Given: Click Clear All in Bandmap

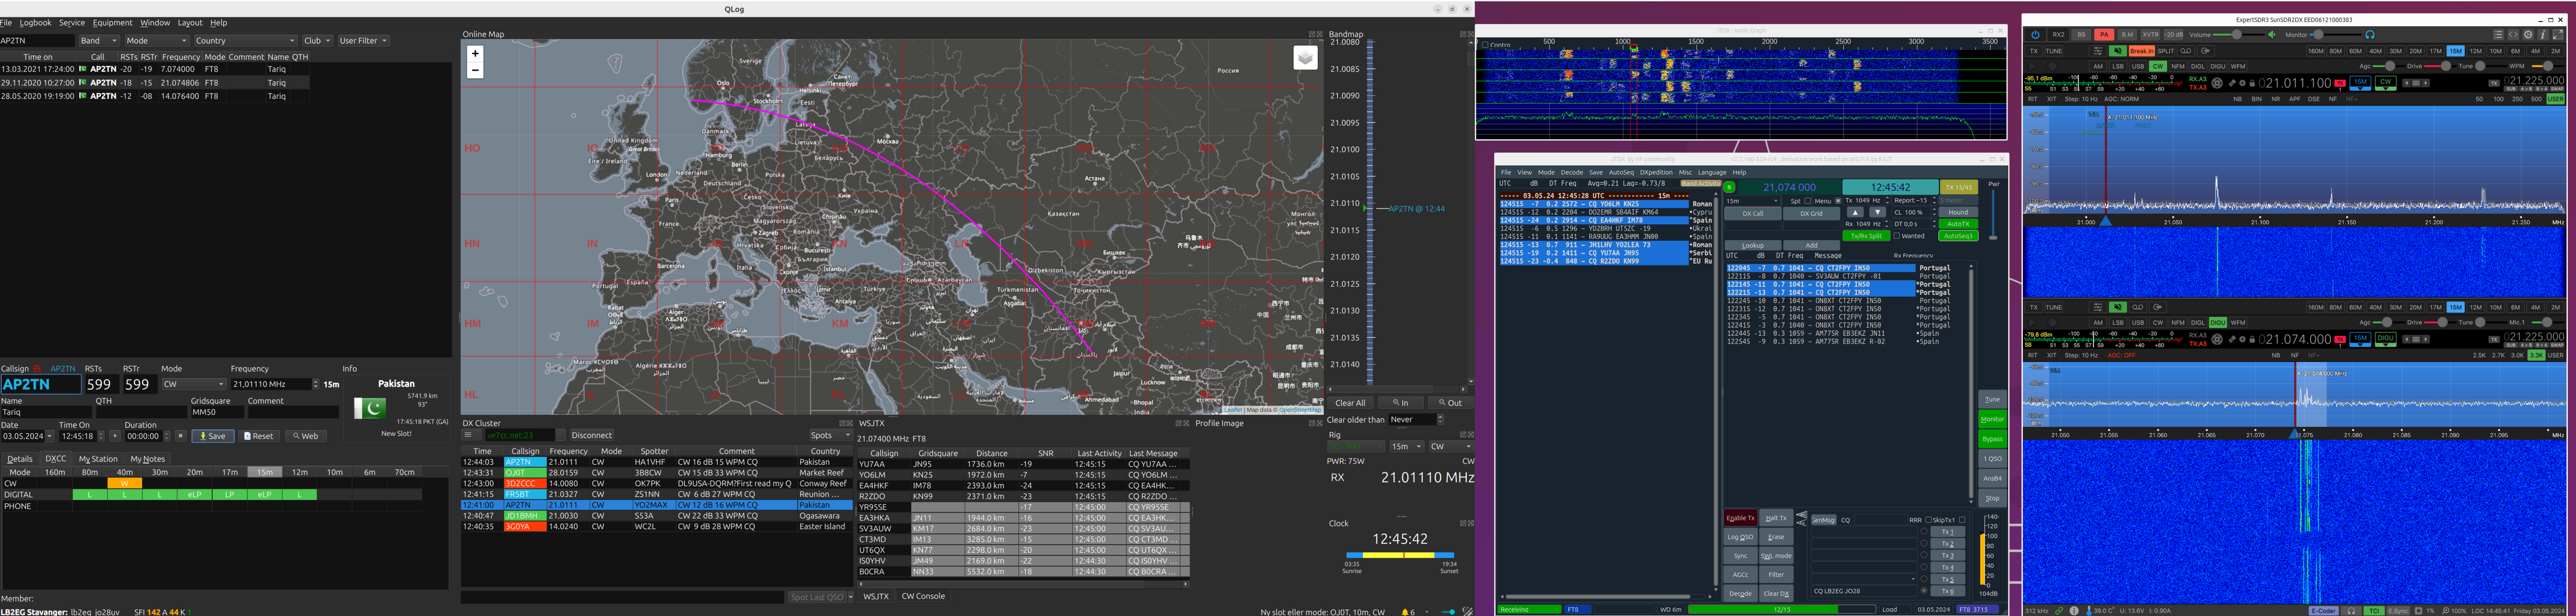Looking at the screenshot, I should coord(1350,404).
